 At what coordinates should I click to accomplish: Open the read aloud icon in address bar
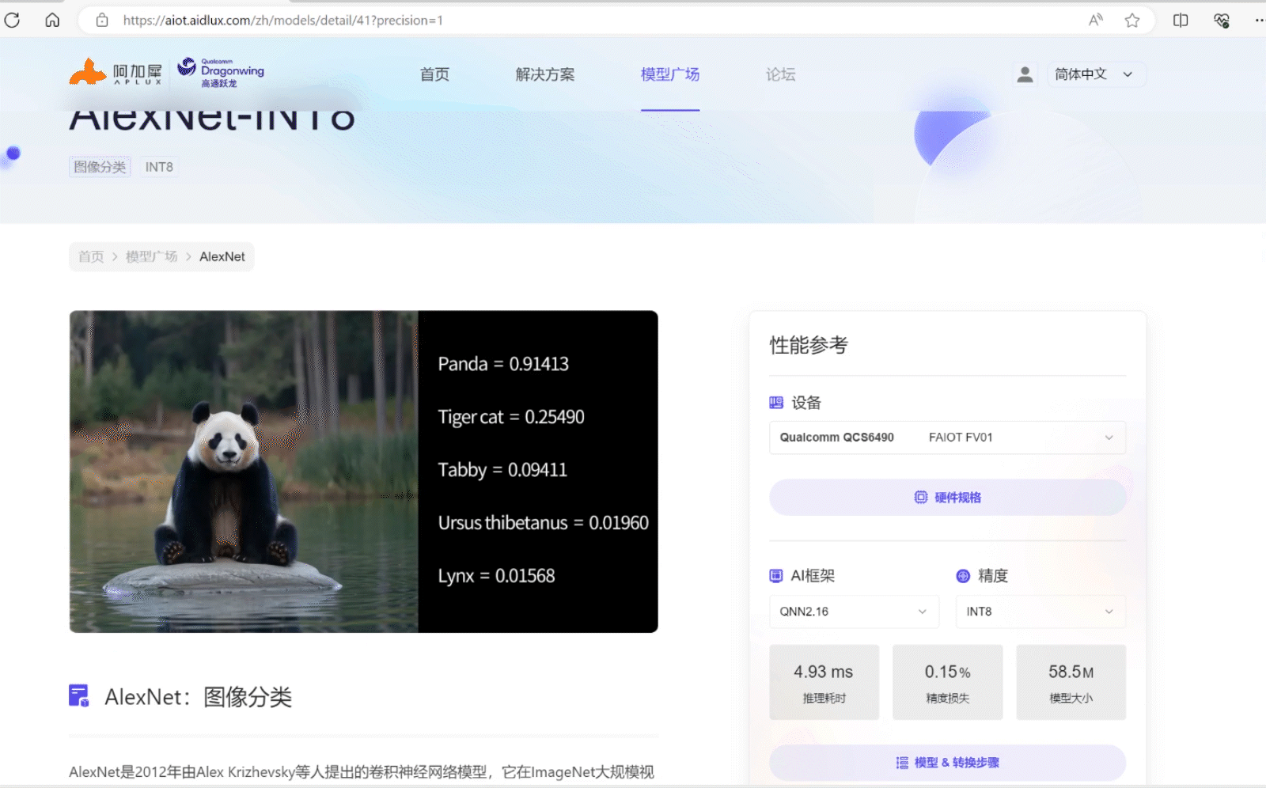tap(1096, 20)
